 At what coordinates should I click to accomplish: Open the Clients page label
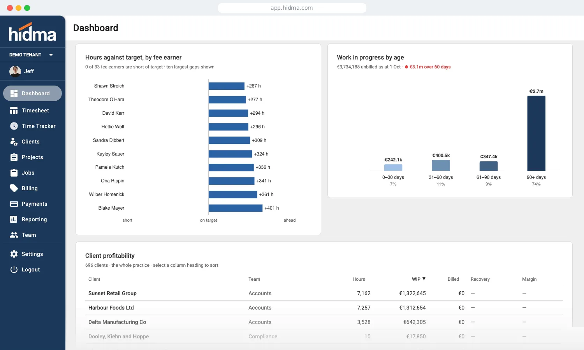[31, 142]
